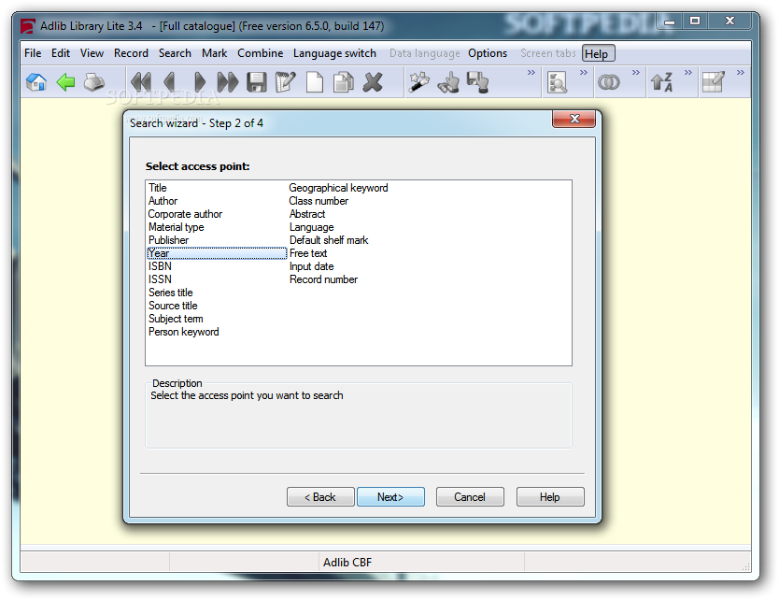The width and height of the screenshot is (779, 600).
Task: Click the delete record X icon
Action: pos(373,82)
